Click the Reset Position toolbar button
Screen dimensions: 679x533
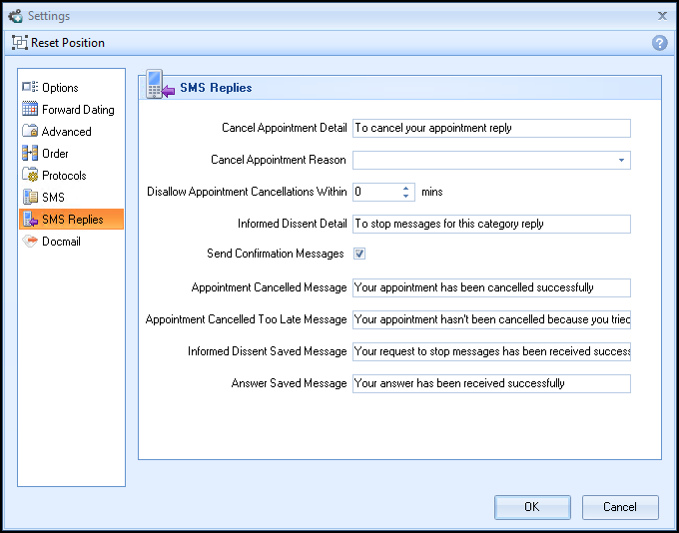pyautogui.click(x=58, y=43)
